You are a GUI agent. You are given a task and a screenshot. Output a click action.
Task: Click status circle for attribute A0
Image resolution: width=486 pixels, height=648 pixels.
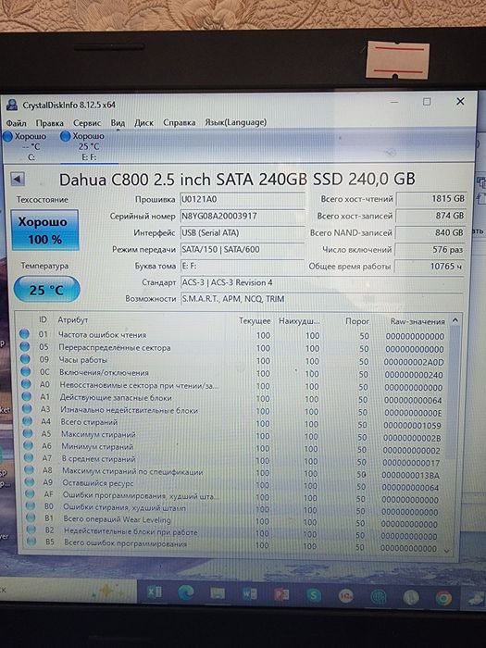click(x=26, y=383)
